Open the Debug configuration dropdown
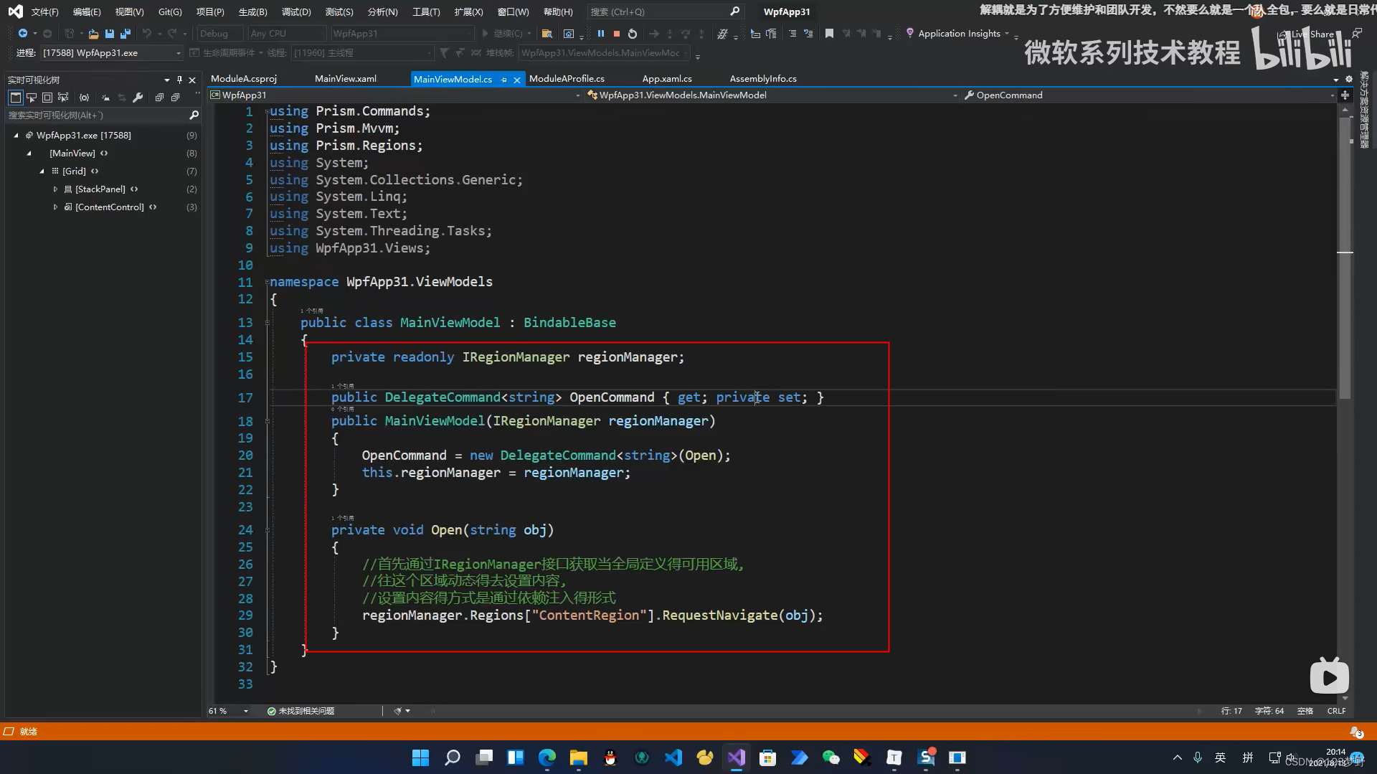The image size is (1377, 774). [219, 34]
